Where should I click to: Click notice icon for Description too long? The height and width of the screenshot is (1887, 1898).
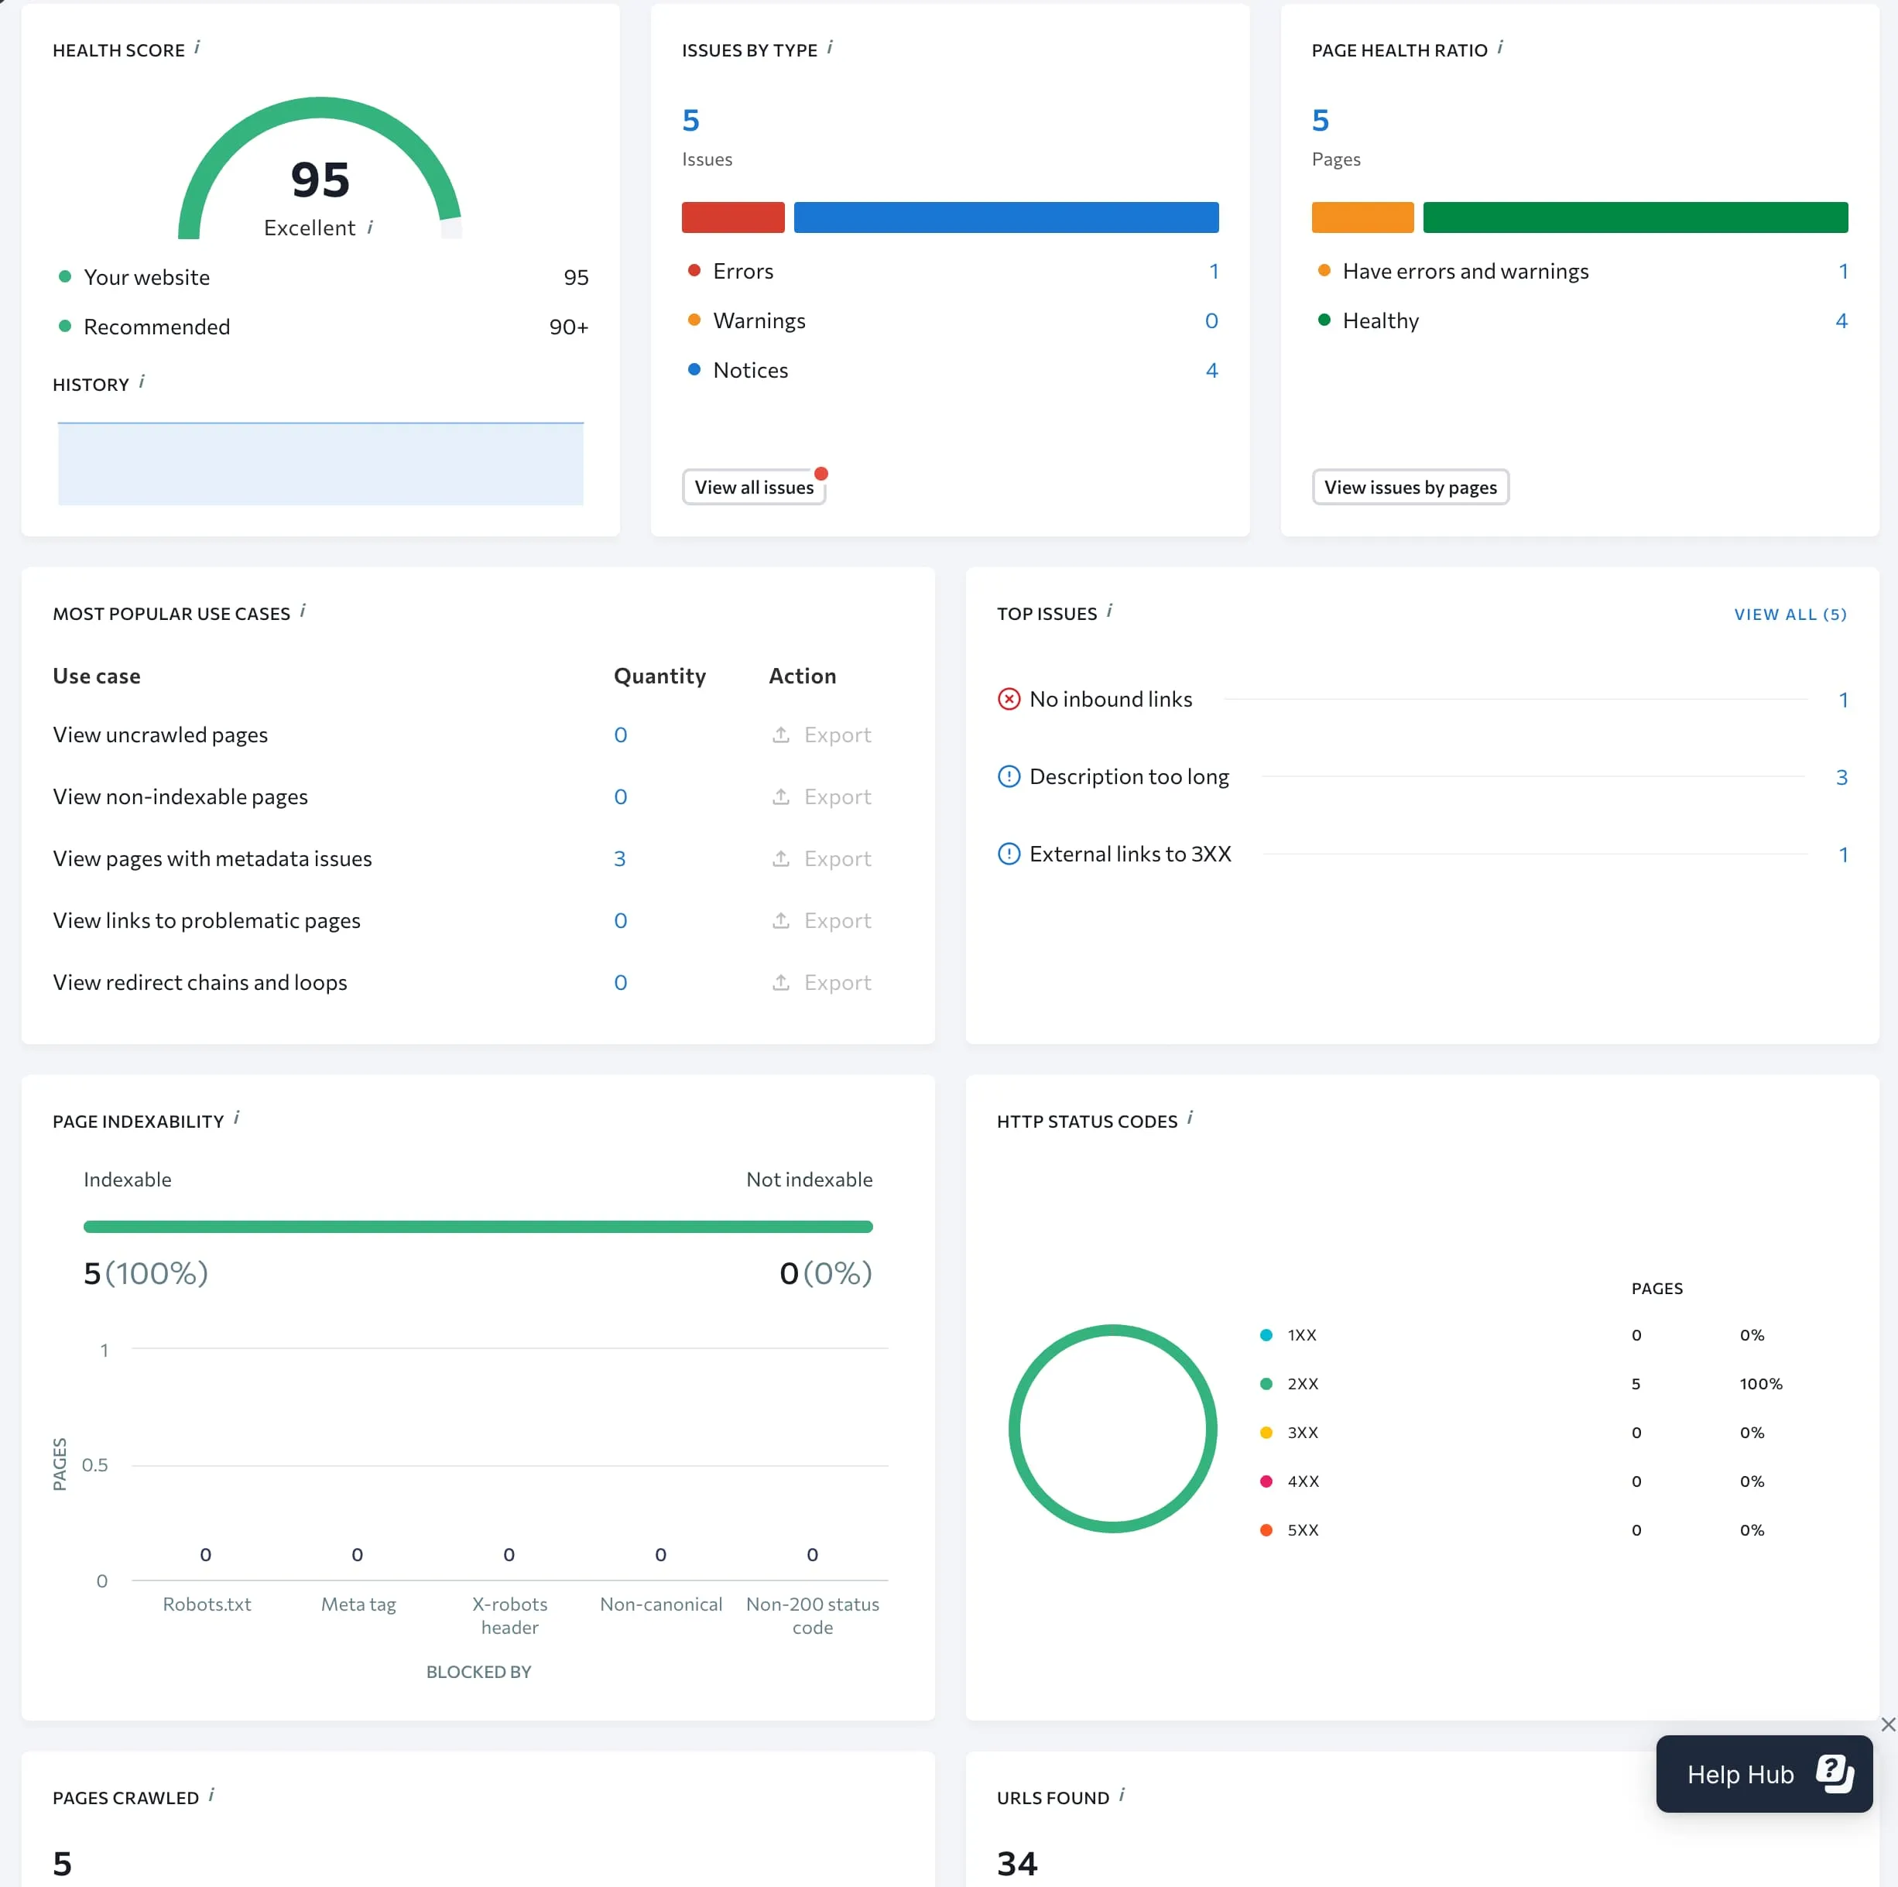(x=1009, y=777)
